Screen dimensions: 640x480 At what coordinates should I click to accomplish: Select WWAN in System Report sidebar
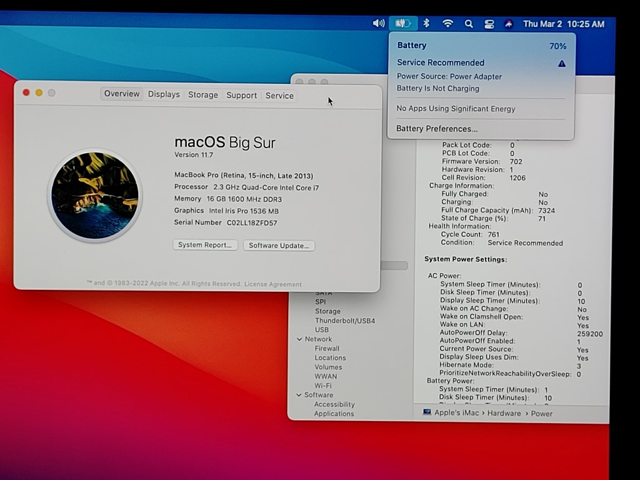tap(326, 376)
